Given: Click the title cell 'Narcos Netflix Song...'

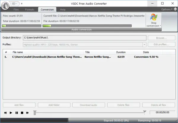Looking at the screenshot, I should [98, 57].
